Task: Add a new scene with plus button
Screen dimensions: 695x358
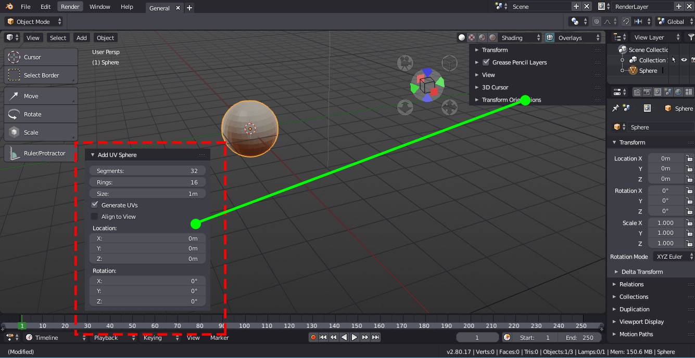Action: pos(576,6)
